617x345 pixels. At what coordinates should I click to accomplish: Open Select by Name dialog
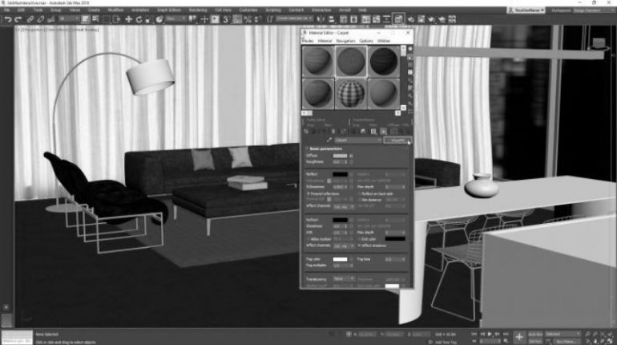tap(95, 19)
